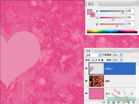Click the R slider handle
Viewport: 139px width, 104px height.
click(x=123, y=13)
